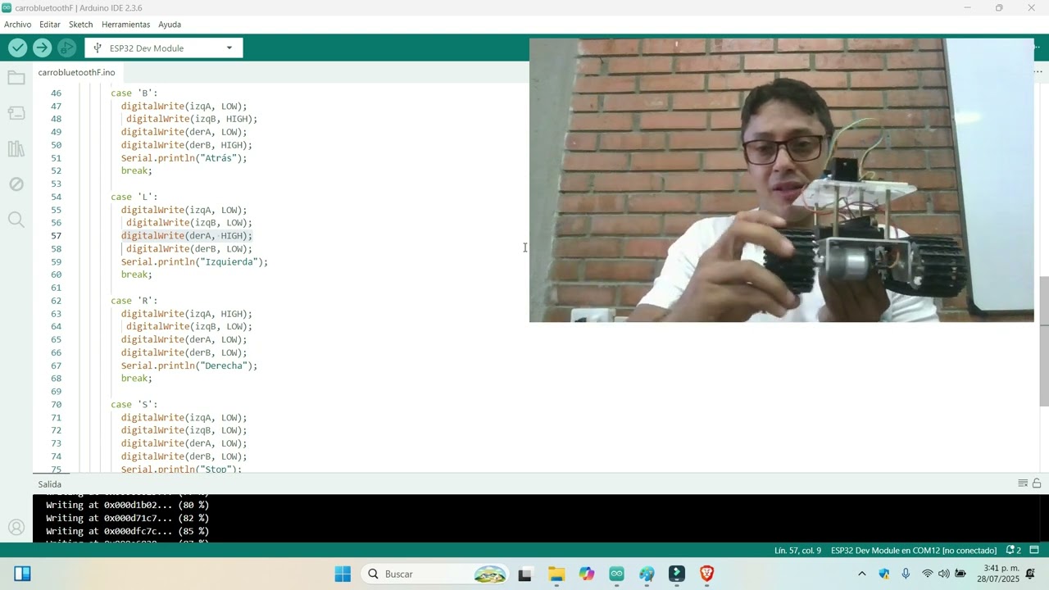Click line number 57 in gutter
This screenshot has width=1049, height=590.
point(56,236)
